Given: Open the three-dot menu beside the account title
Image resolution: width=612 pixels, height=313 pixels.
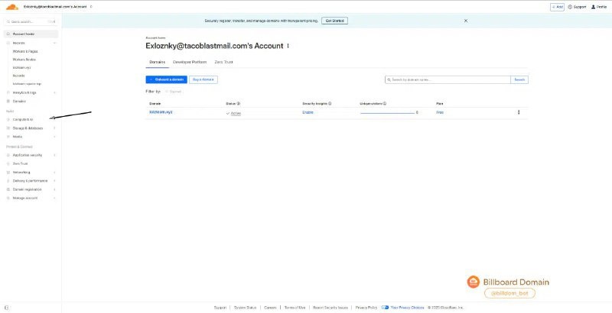Looking at the screenshot, I should tap(288, 46).
